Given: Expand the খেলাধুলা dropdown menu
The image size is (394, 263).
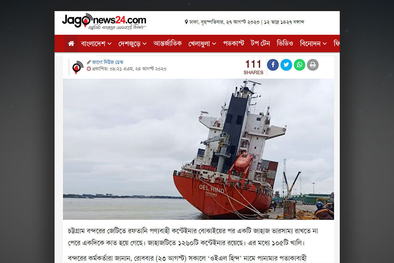Looking at the screenshot, I should (202, 43).
